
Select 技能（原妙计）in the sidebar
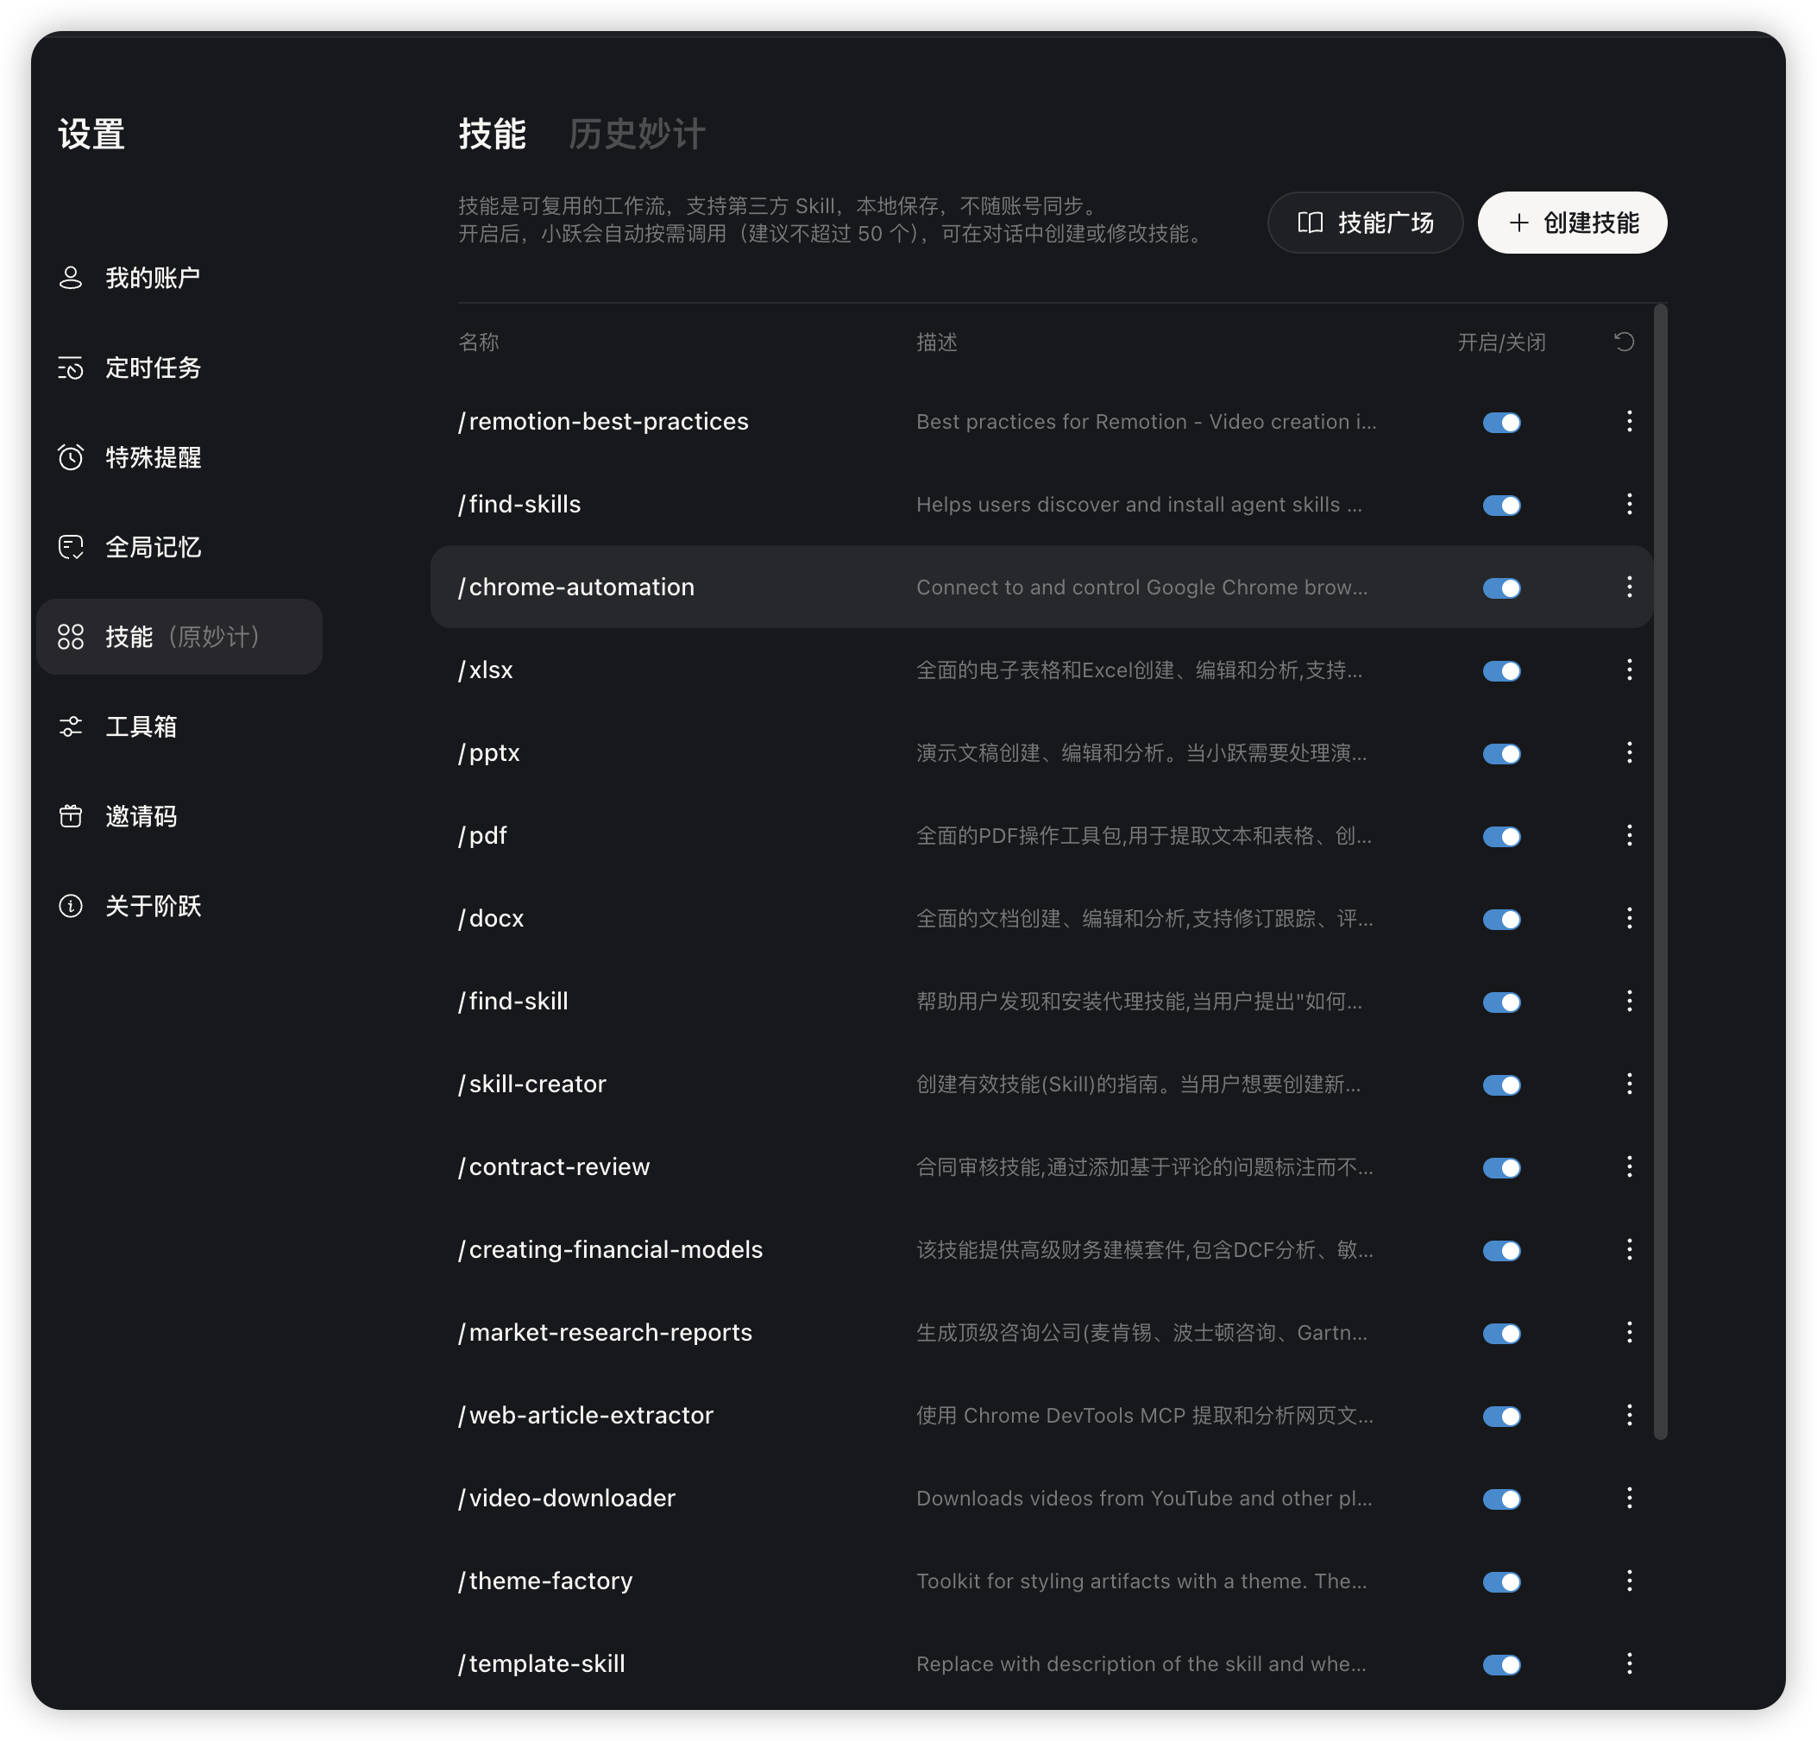(179, 637)
